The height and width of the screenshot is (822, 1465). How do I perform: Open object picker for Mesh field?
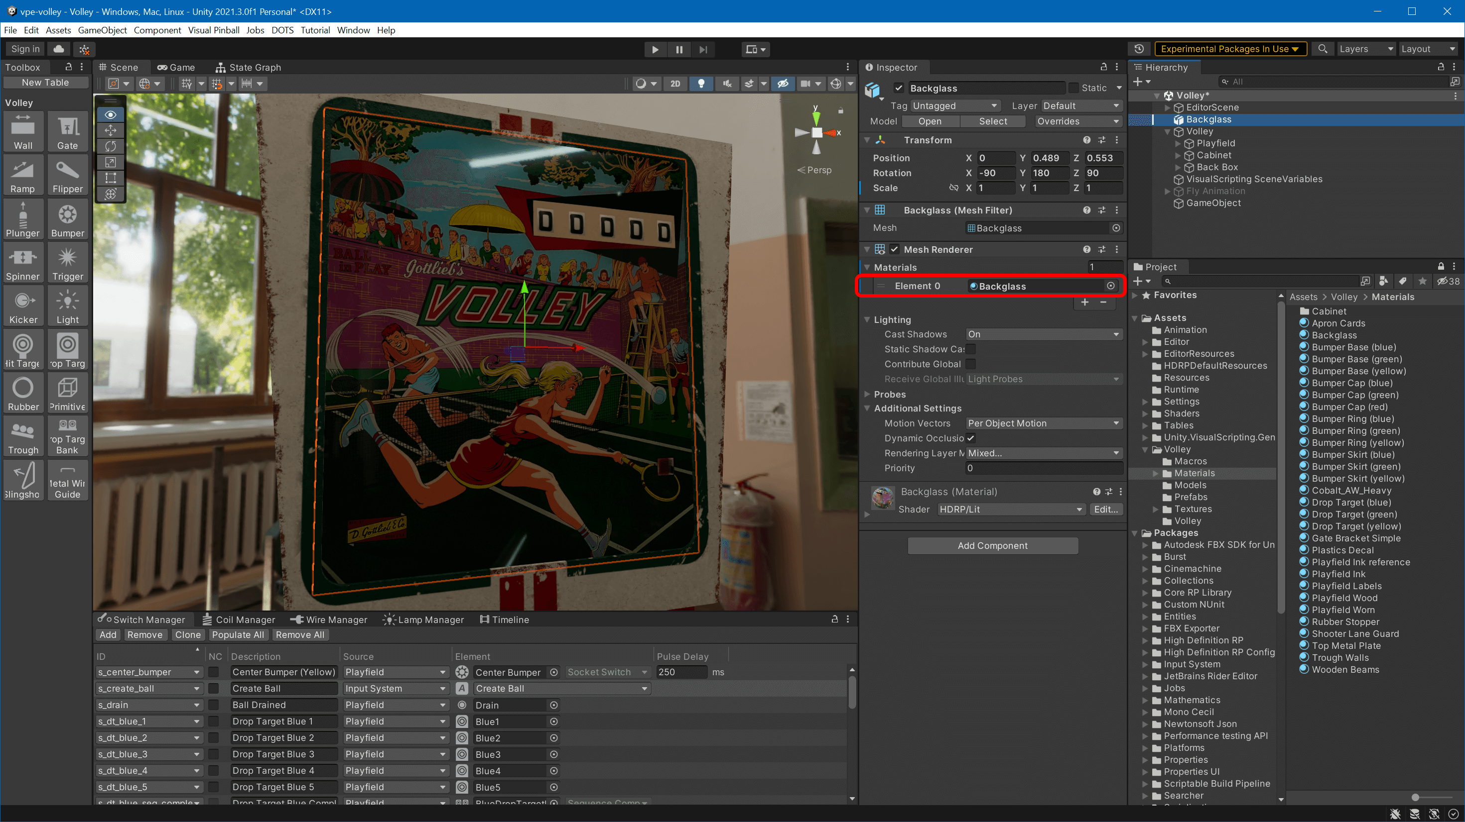coord(1116,228)
